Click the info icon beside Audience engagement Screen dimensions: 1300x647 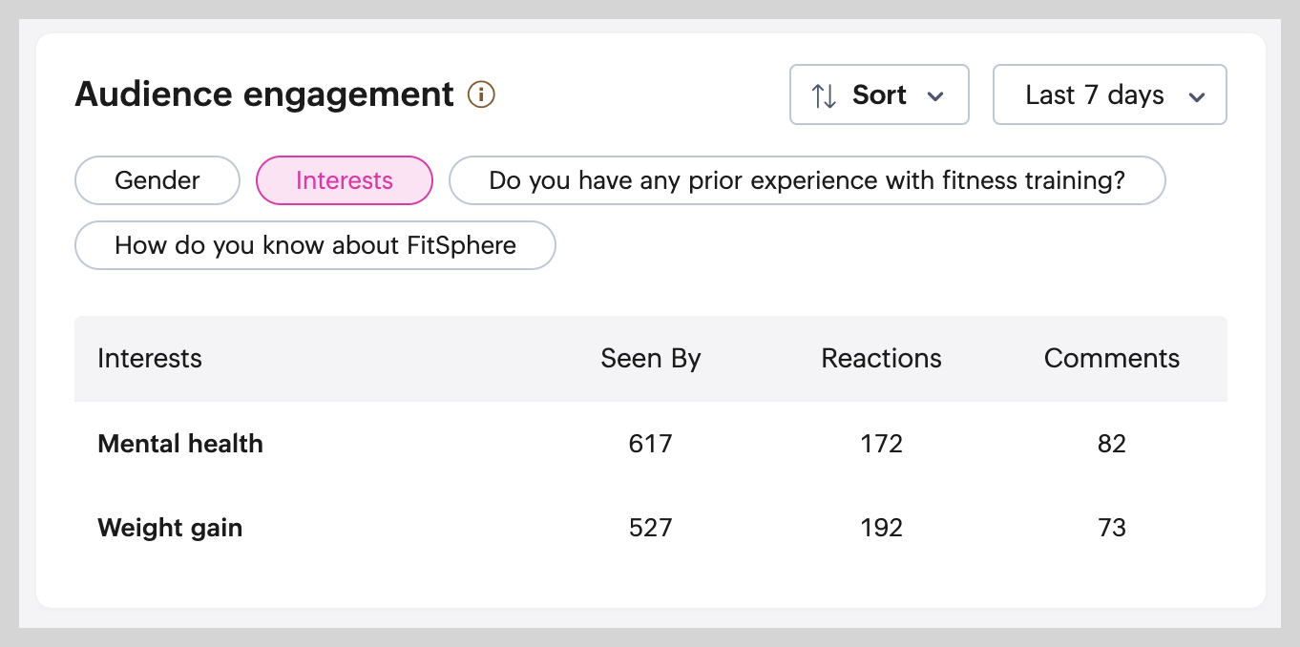(481, 95)
